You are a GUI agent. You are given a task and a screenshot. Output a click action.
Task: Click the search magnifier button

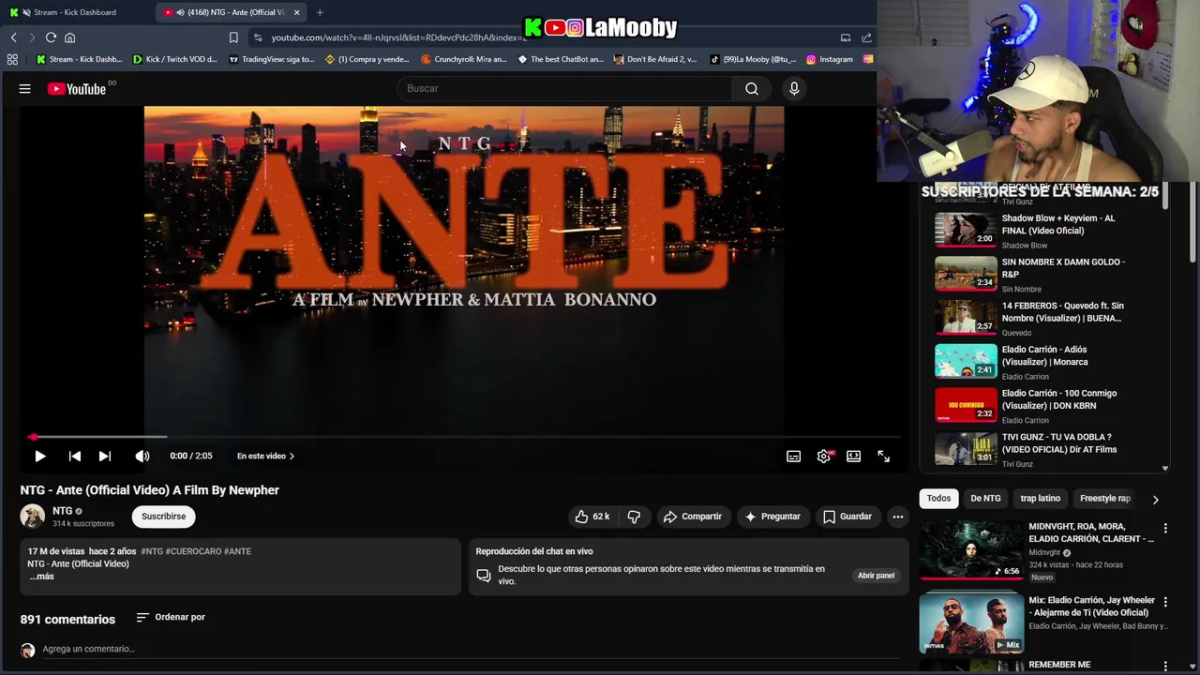click(752, 88)
